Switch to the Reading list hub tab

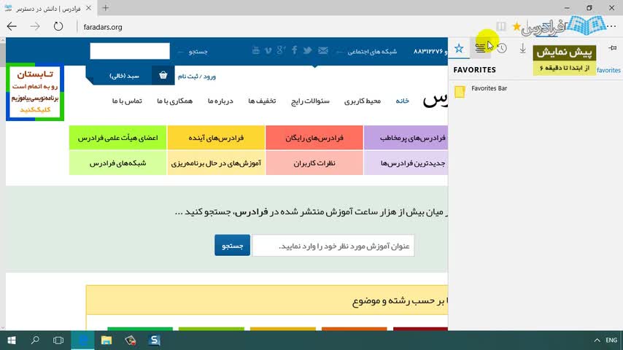point(480,48)
